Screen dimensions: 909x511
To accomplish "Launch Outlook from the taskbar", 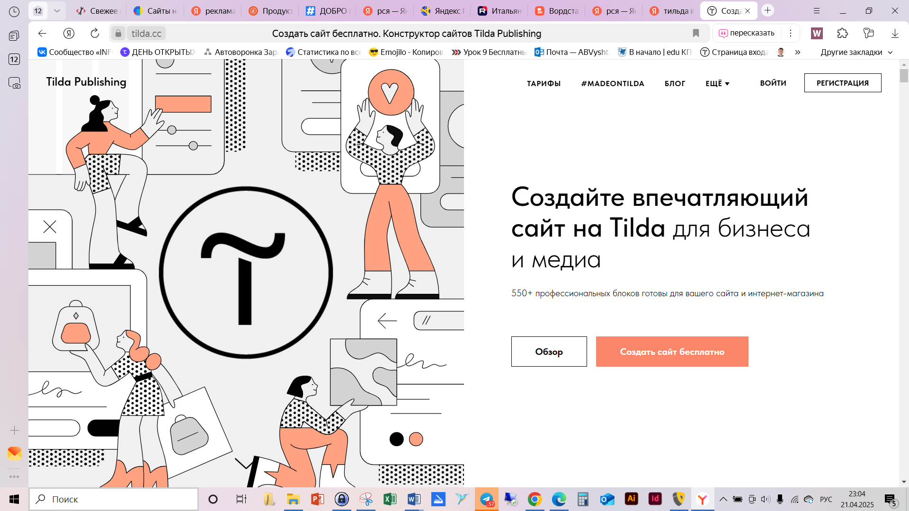I will [x=607, y=499].
